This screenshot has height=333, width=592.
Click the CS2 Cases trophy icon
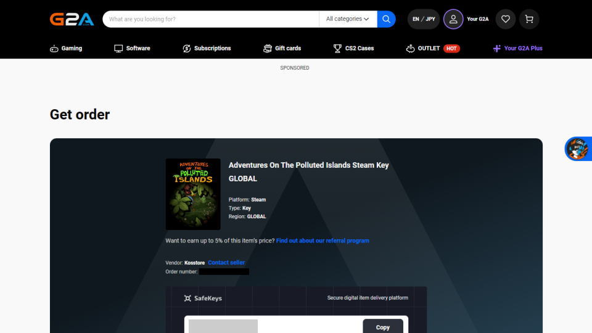coord(337,48)
